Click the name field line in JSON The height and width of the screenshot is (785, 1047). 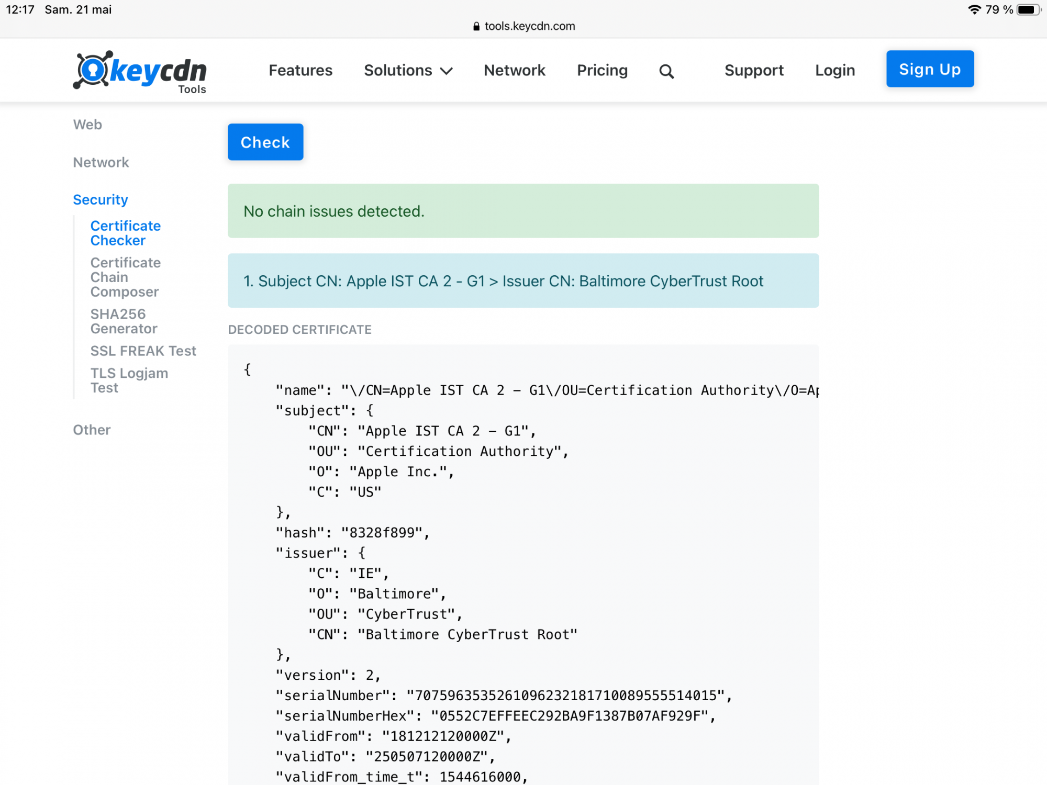(x=547, y=390)
